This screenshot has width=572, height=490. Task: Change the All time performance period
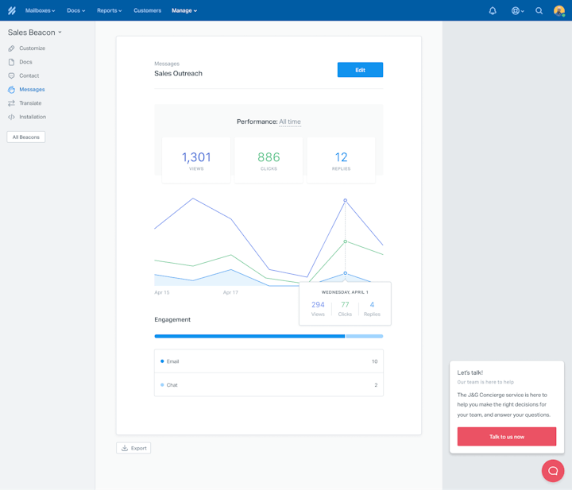pos(290,122)
